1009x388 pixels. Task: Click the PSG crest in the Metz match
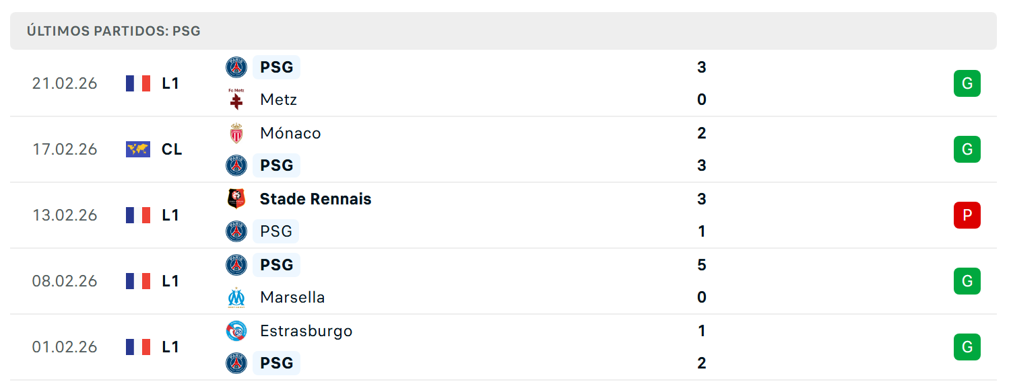[236, 67]
